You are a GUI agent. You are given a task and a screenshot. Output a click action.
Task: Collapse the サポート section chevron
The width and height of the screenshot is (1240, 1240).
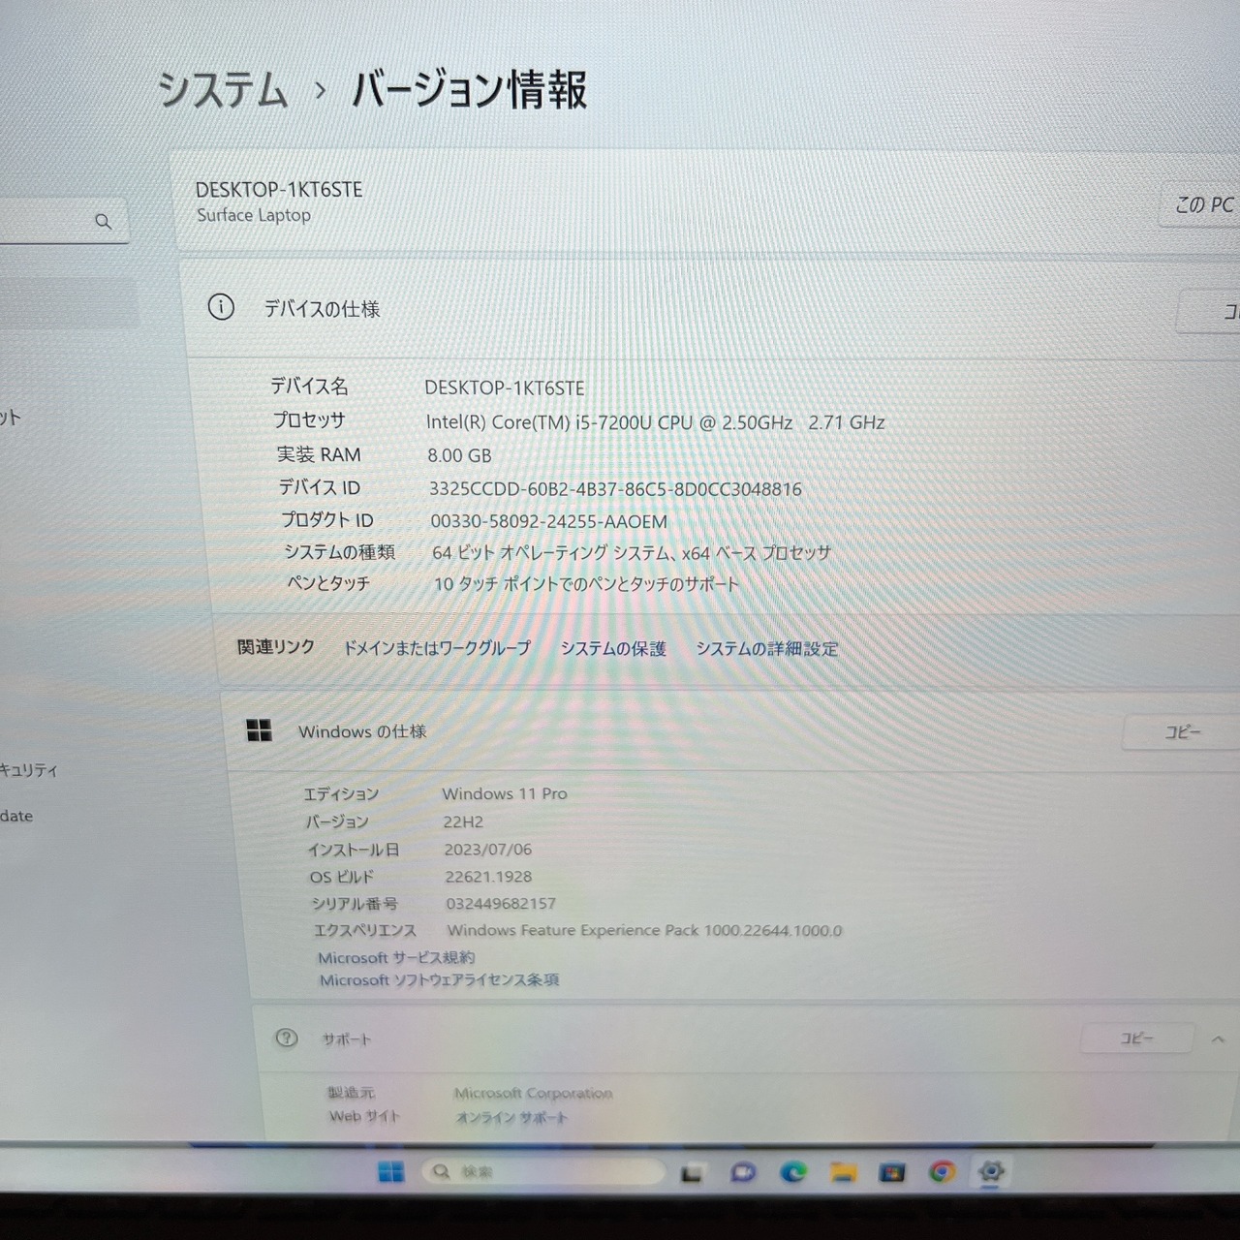tap(1218, 1039)
